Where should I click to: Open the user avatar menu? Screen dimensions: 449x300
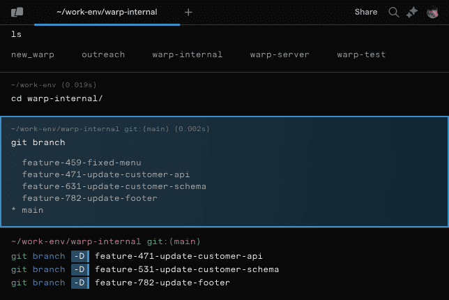click(432, 13)
